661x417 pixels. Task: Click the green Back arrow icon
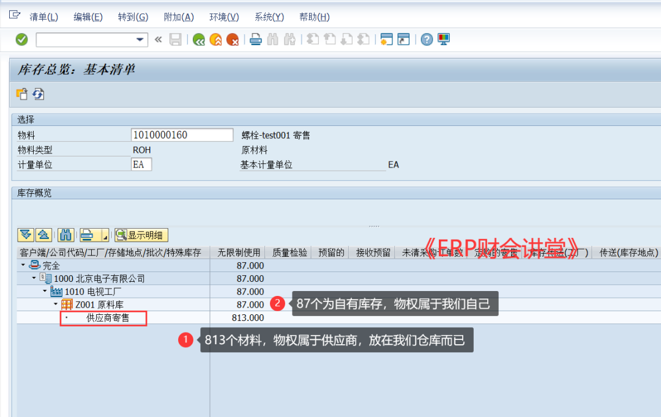pyautogui.click(x=198, y=40)
